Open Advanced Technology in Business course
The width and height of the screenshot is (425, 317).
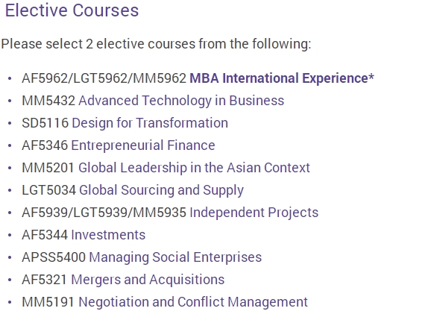(x=181, y=101)
